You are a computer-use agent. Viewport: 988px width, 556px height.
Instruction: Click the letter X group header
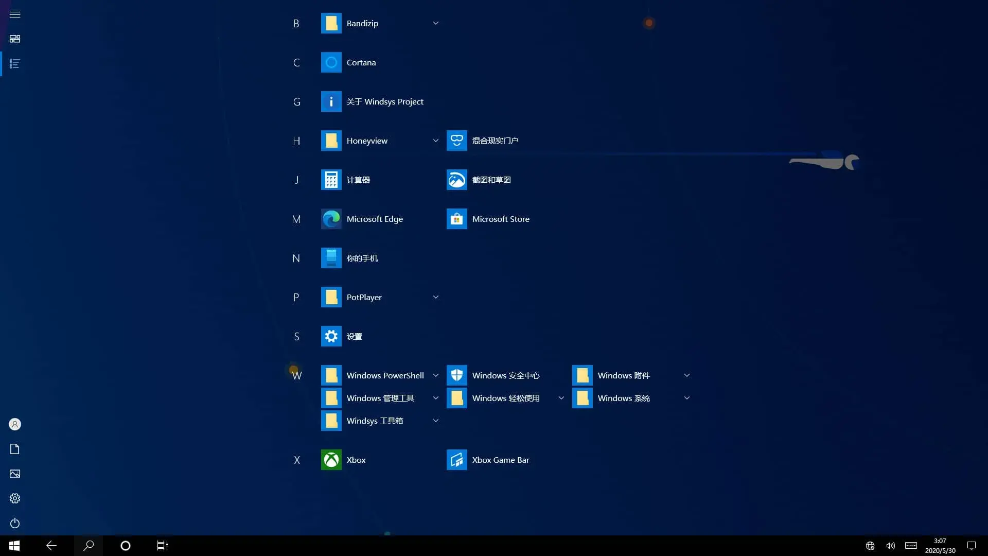[296, 460]
